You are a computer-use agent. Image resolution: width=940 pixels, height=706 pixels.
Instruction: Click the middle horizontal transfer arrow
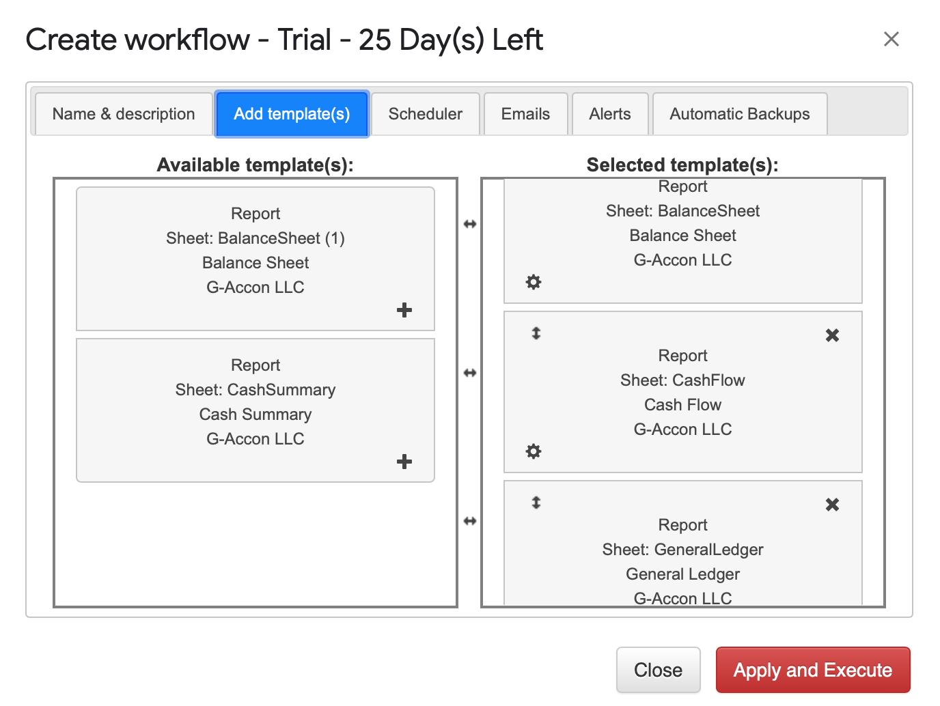pos(470,373)
